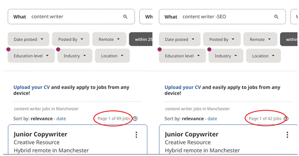Open the left Education level dropdown
Image resolution: width=299 pixels, height=156 pixels.
coord(31,56)
